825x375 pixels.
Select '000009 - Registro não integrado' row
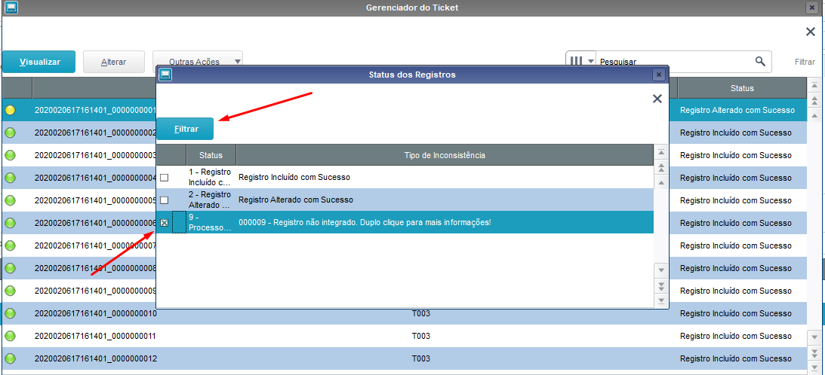click(x=405, y=223)
